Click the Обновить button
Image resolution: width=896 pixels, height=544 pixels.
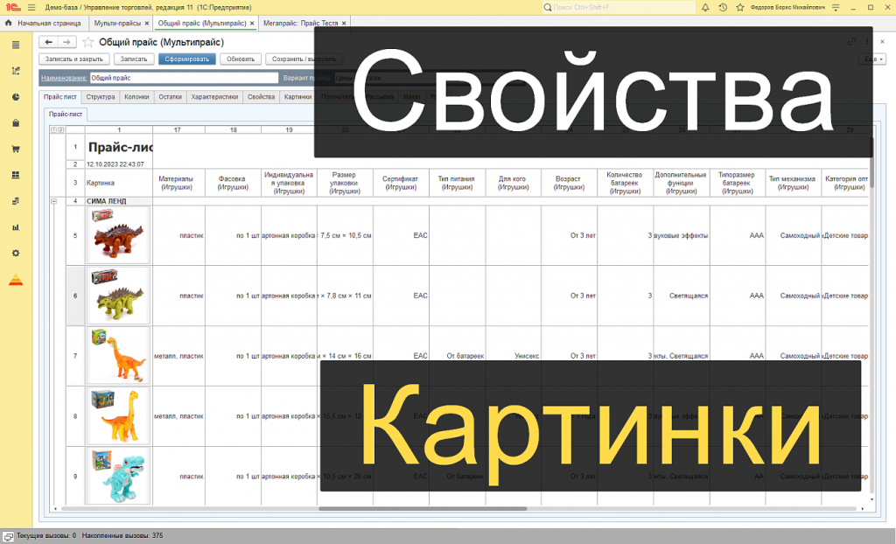click(241, 59)
